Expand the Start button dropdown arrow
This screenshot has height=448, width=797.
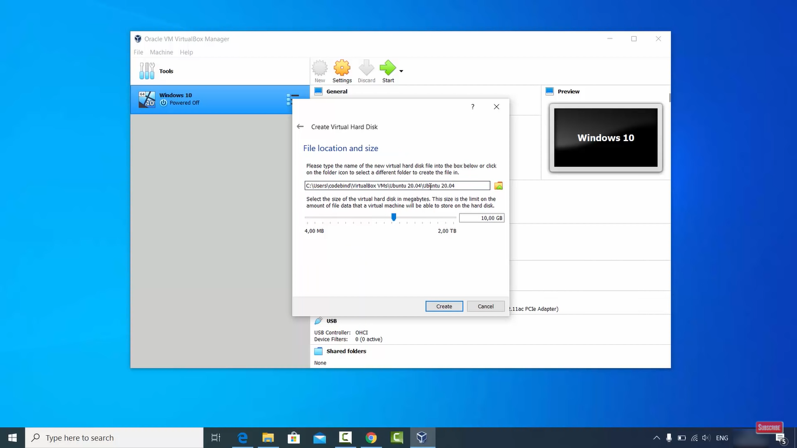point(401,71)
